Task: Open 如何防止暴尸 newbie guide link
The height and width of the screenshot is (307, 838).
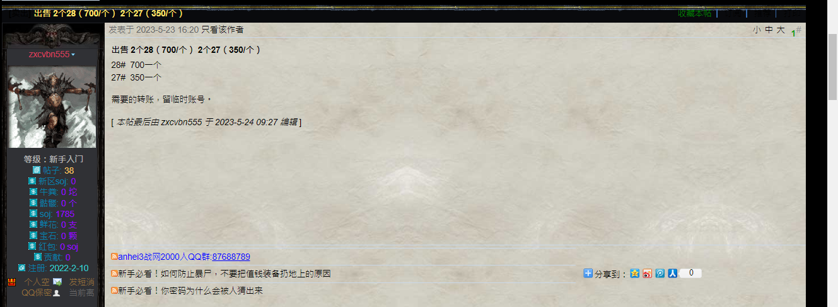Action: tap(224, 274)
